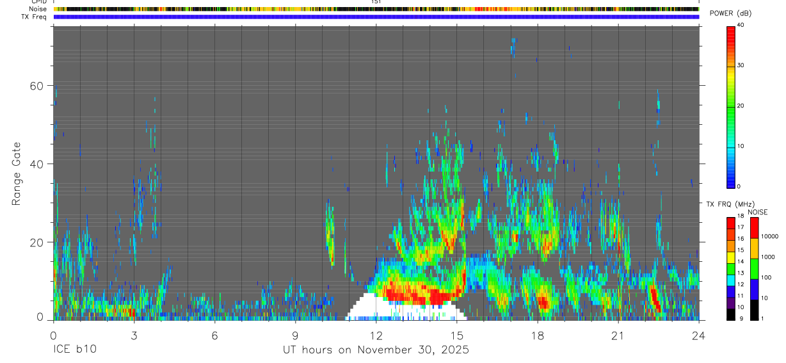The image size is (786, 363).
Task: Click the blue TX Freq strip bar
Action: pyautogui.click(x=376, y=17)
